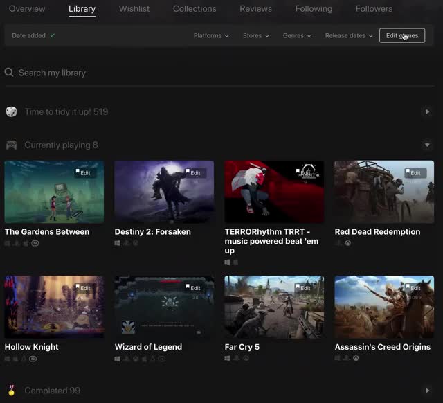Viewport: 443px width, 403px height.
Task: Toggle Date added sorting
Action: pyautogui.click(x=33, y=35)
